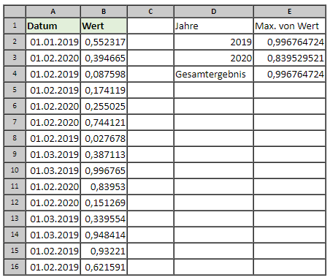Screen dimensions: 330x280
Task: Select the date in row 9
Action: tap(53, 154)
